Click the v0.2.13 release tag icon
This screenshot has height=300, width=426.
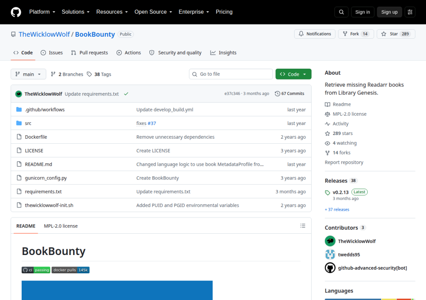(327, 192)
